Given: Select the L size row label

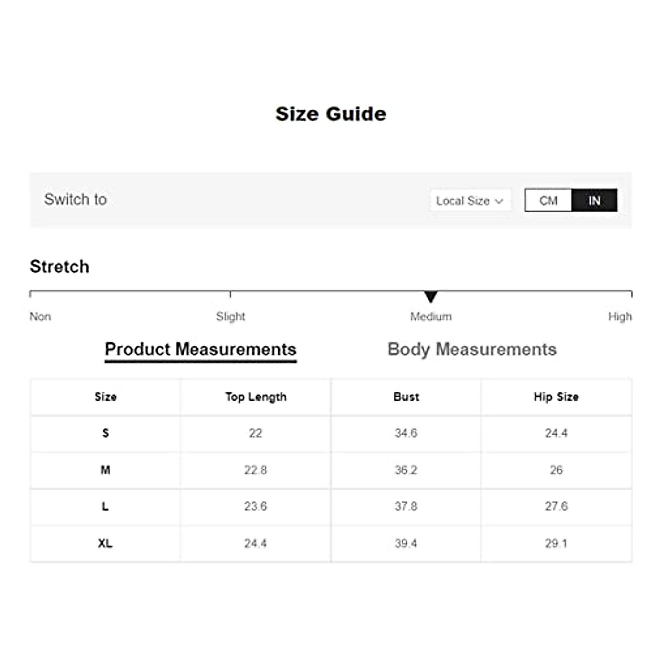Looking at the screenshot, I should (105, 506).
